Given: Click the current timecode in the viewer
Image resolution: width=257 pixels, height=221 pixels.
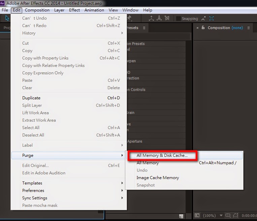Looking at the screenshot, I should coord(249,215).
